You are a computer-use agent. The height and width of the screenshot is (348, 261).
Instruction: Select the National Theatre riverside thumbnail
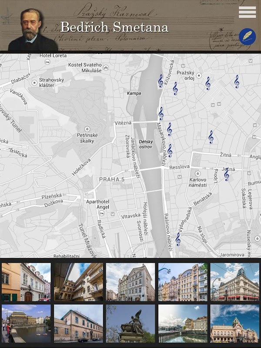(26, 323)
